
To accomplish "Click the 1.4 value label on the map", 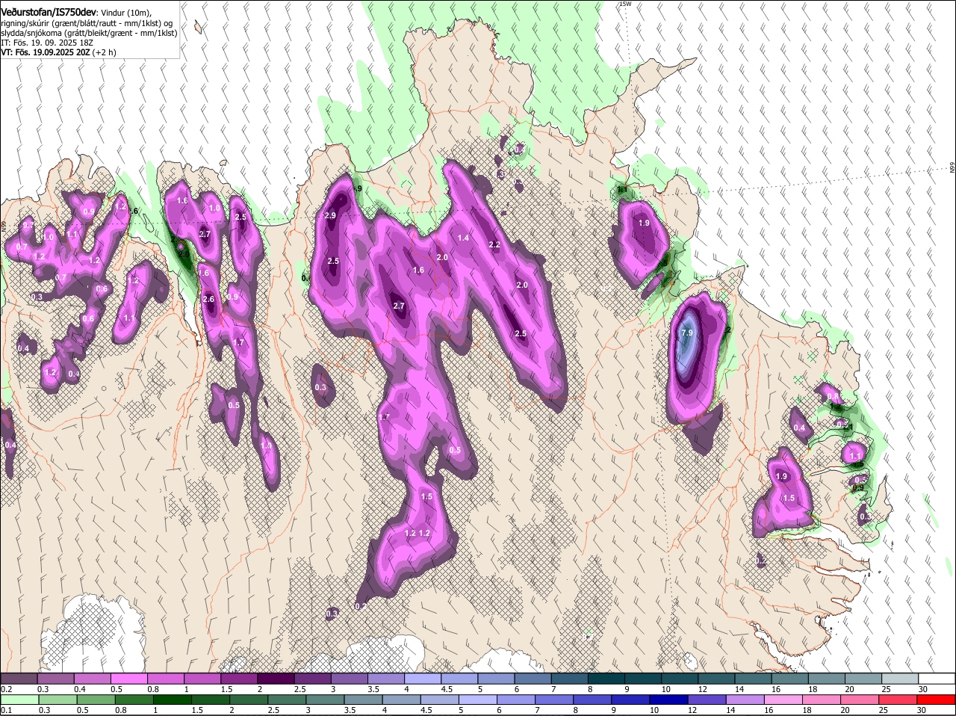I will (x=463, y=238).
